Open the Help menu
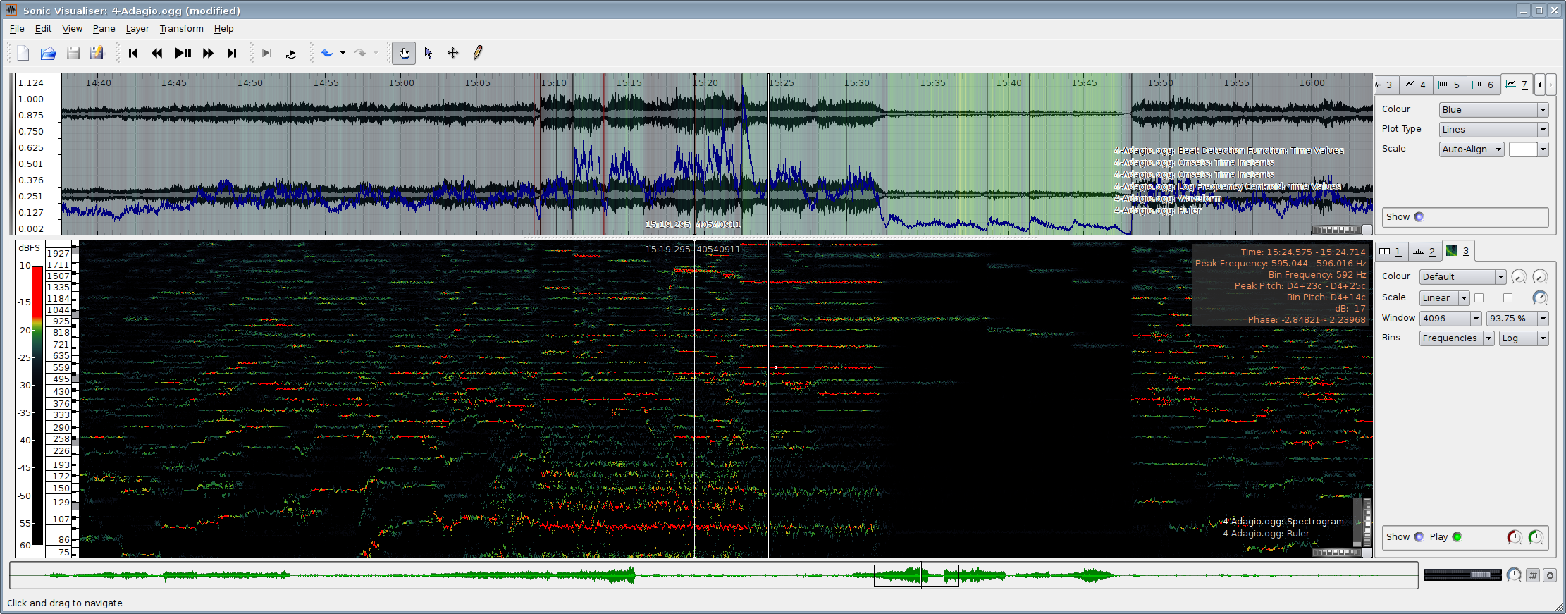This screenshot has width=1566, height=614. [223, 29]
